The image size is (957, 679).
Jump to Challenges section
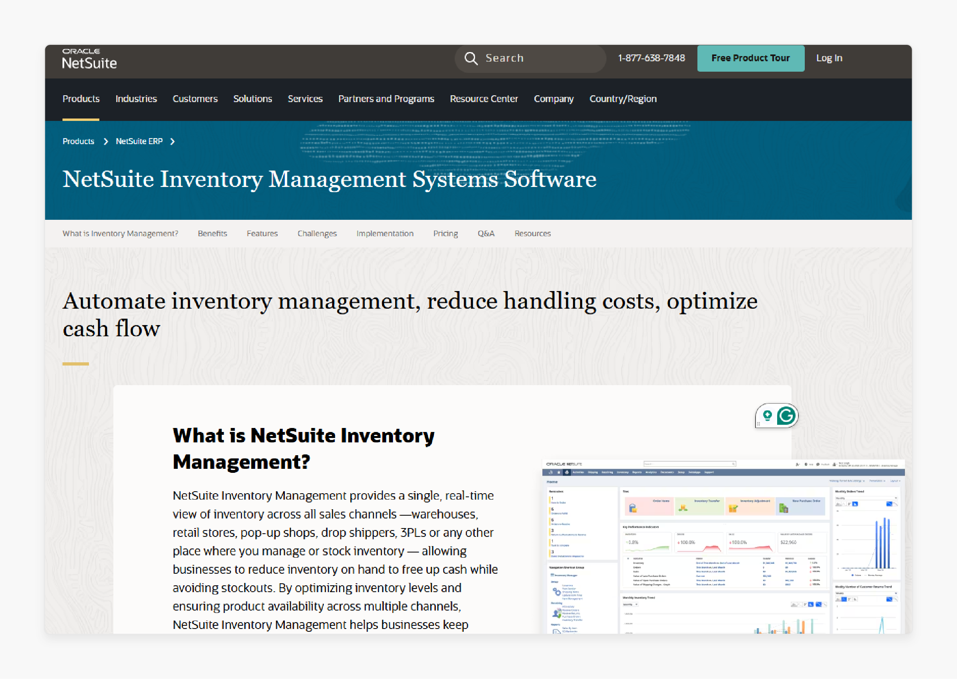[x=317, y=234]
